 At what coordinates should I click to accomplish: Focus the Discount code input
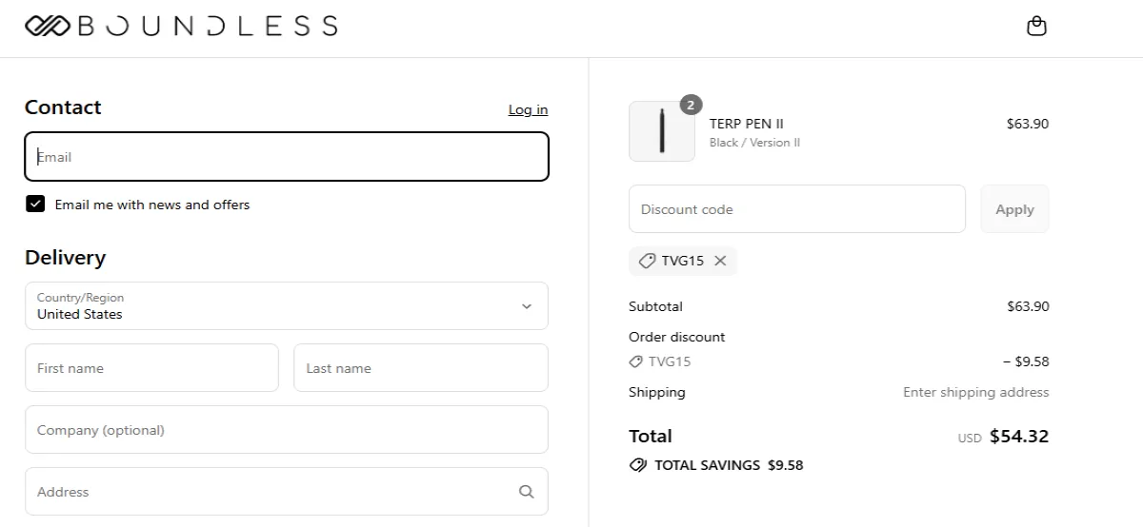click(x=796, y=209)
